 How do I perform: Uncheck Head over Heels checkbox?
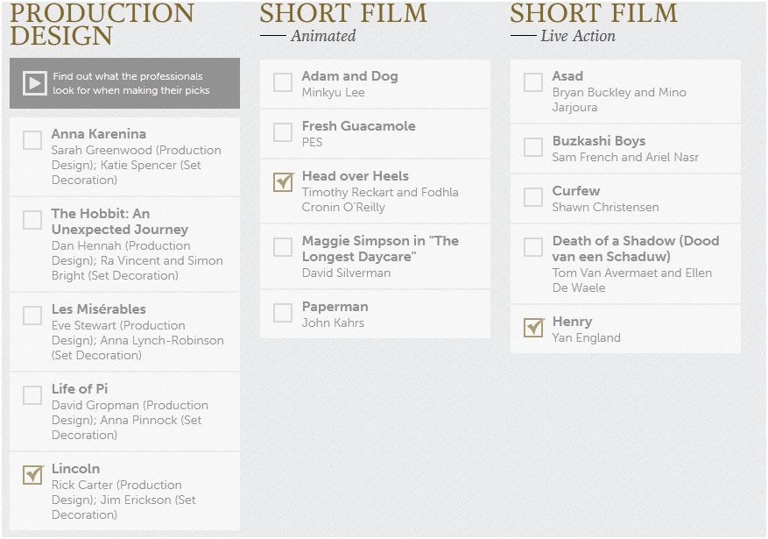(x=283, y=182)
